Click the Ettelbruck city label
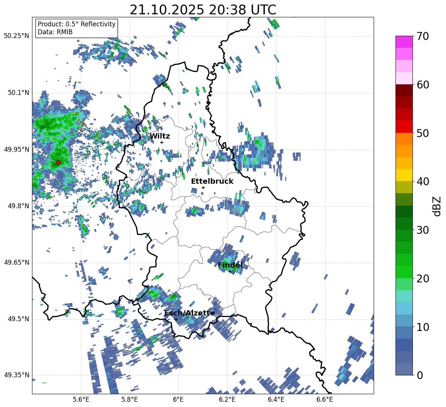The width and height of the screenshot is (446, 407). point(212,181)
